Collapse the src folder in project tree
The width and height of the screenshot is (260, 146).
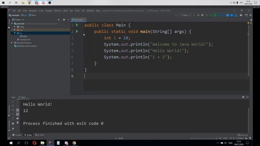15,33
